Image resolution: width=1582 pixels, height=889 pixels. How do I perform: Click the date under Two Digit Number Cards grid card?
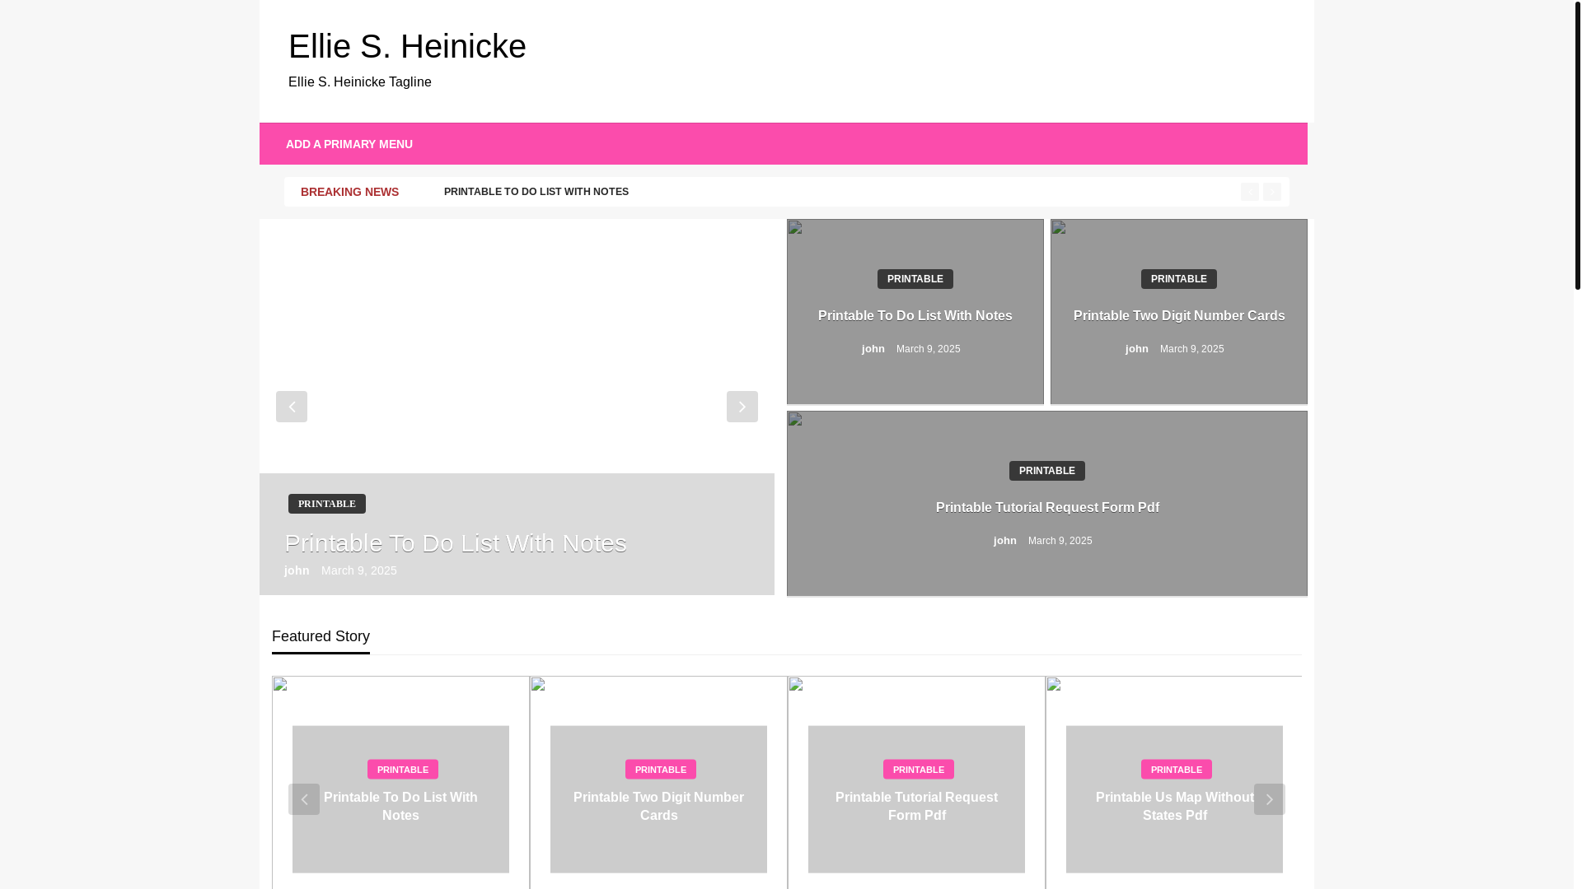click(1192, 349)
